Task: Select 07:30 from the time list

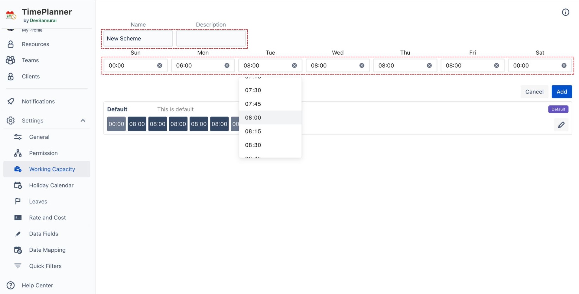Action: pos(253,90)
